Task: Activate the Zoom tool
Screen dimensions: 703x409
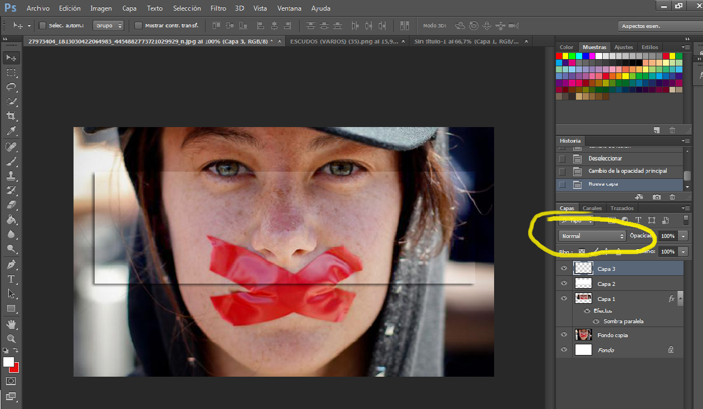Action: 11,338
